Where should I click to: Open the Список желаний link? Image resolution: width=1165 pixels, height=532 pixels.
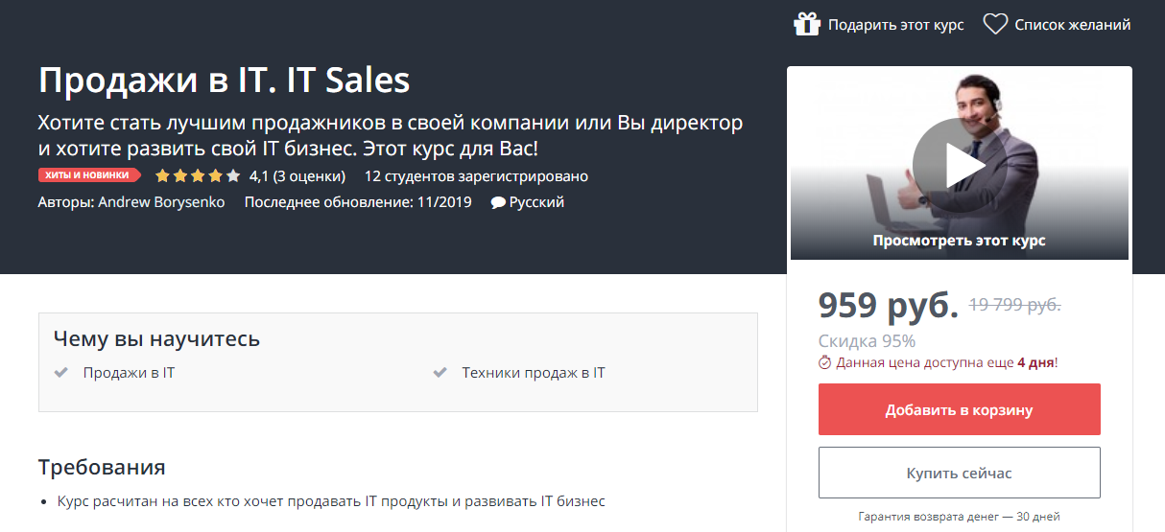[x=1072, y=25]
